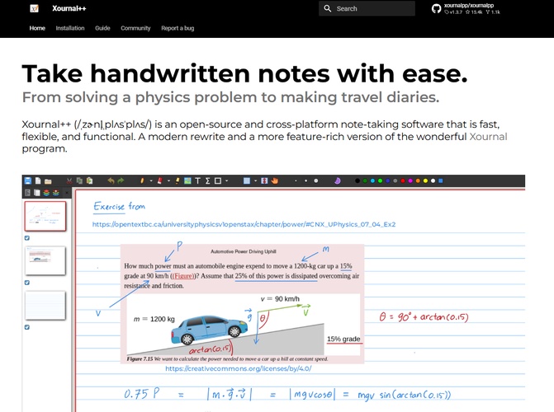The width and height of the screenshot is (554, 412).
Task: Select the red Eraser tool
Action: (159, 181)
